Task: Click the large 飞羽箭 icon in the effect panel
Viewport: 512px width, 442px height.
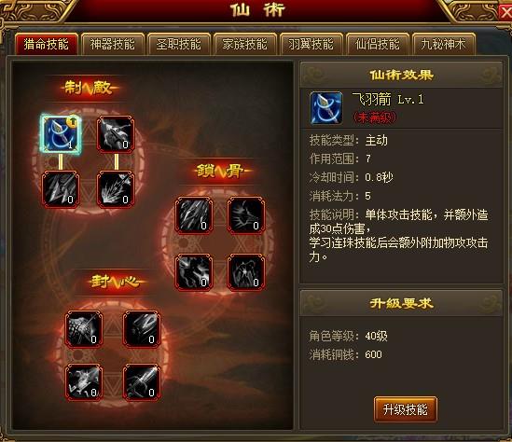Action: [x=326, y=108]
